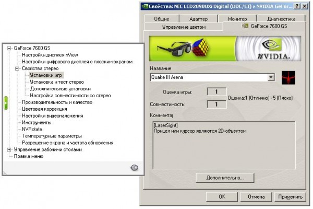
Task: Select the GeForce 7600 GS tab
Action: [x=264, y=26]
